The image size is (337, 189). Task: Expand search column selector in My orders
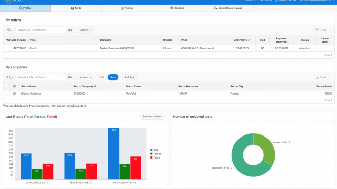tap(10, 30)
